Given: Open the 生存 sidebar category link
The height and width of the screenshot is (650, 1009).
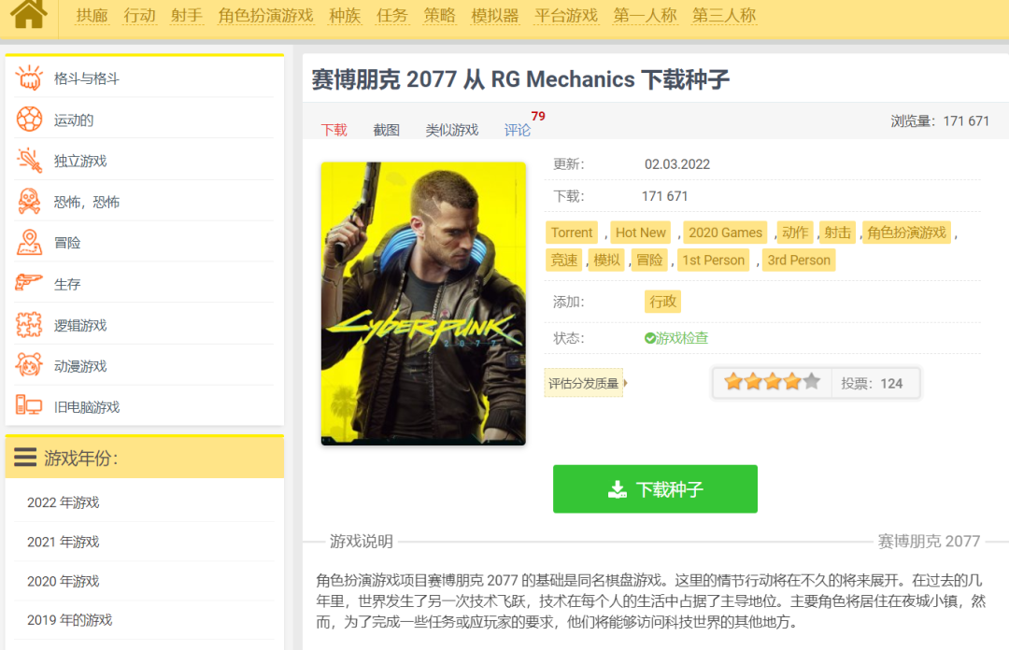Looking at the screenshot, I should point(67,284).
